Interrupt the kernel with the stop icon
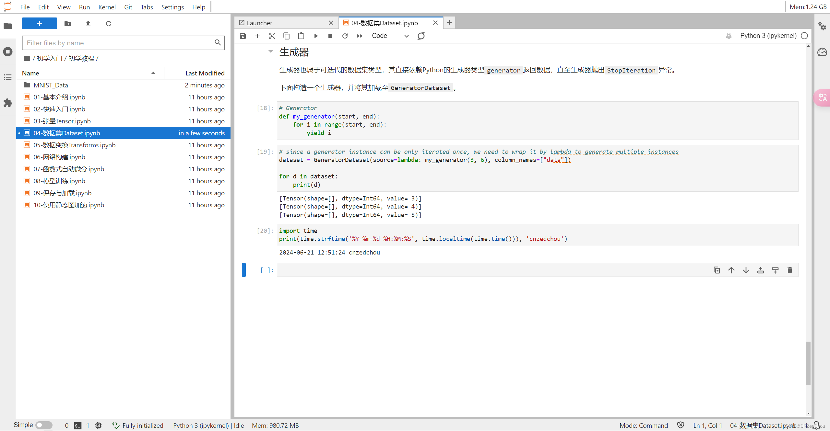This screenshot has height=431, width=830. pos(330,36)
